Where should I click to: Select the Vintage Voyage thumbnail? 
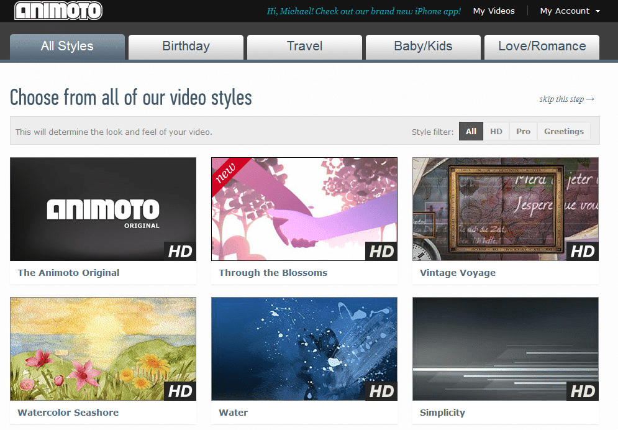506,209
